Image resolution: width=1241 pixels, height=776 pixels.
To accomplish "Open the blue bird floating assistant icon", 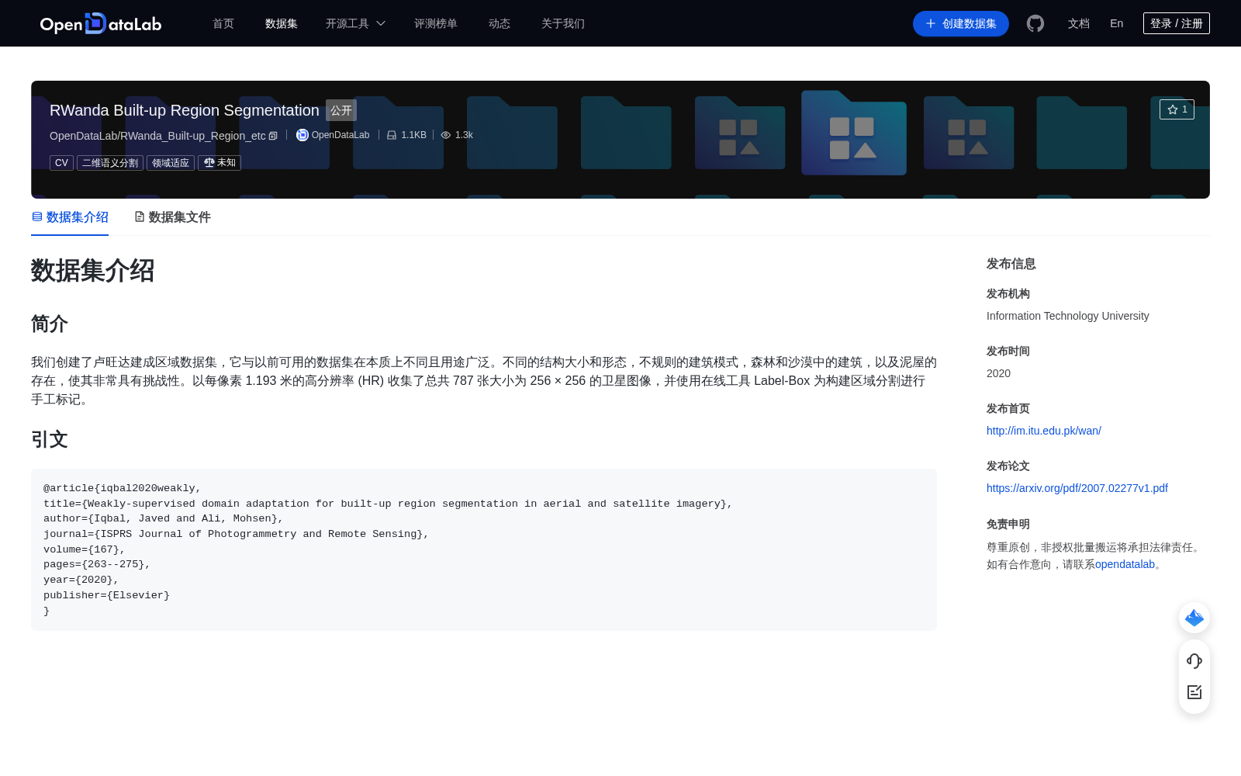I will [x=1194, y=618].
